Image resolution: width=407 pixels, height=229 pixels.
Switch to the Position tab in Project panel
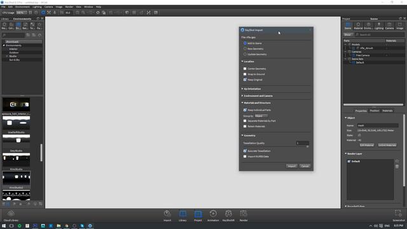tap(375, 111)
